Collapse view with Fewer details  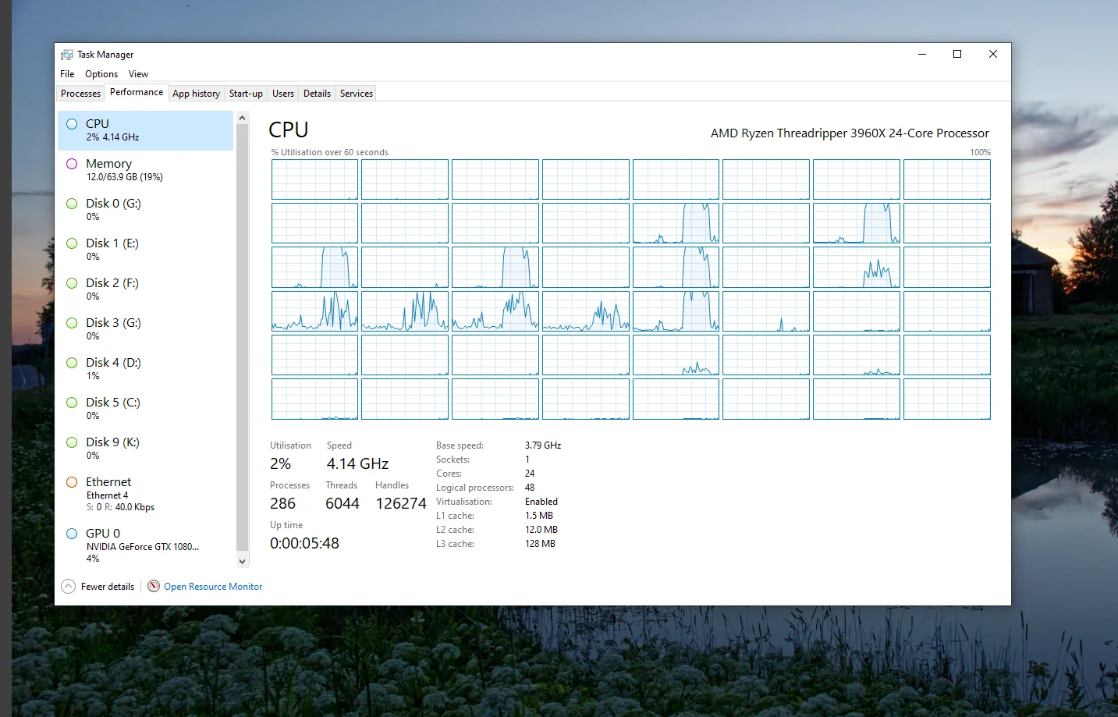tap(98, 587)
